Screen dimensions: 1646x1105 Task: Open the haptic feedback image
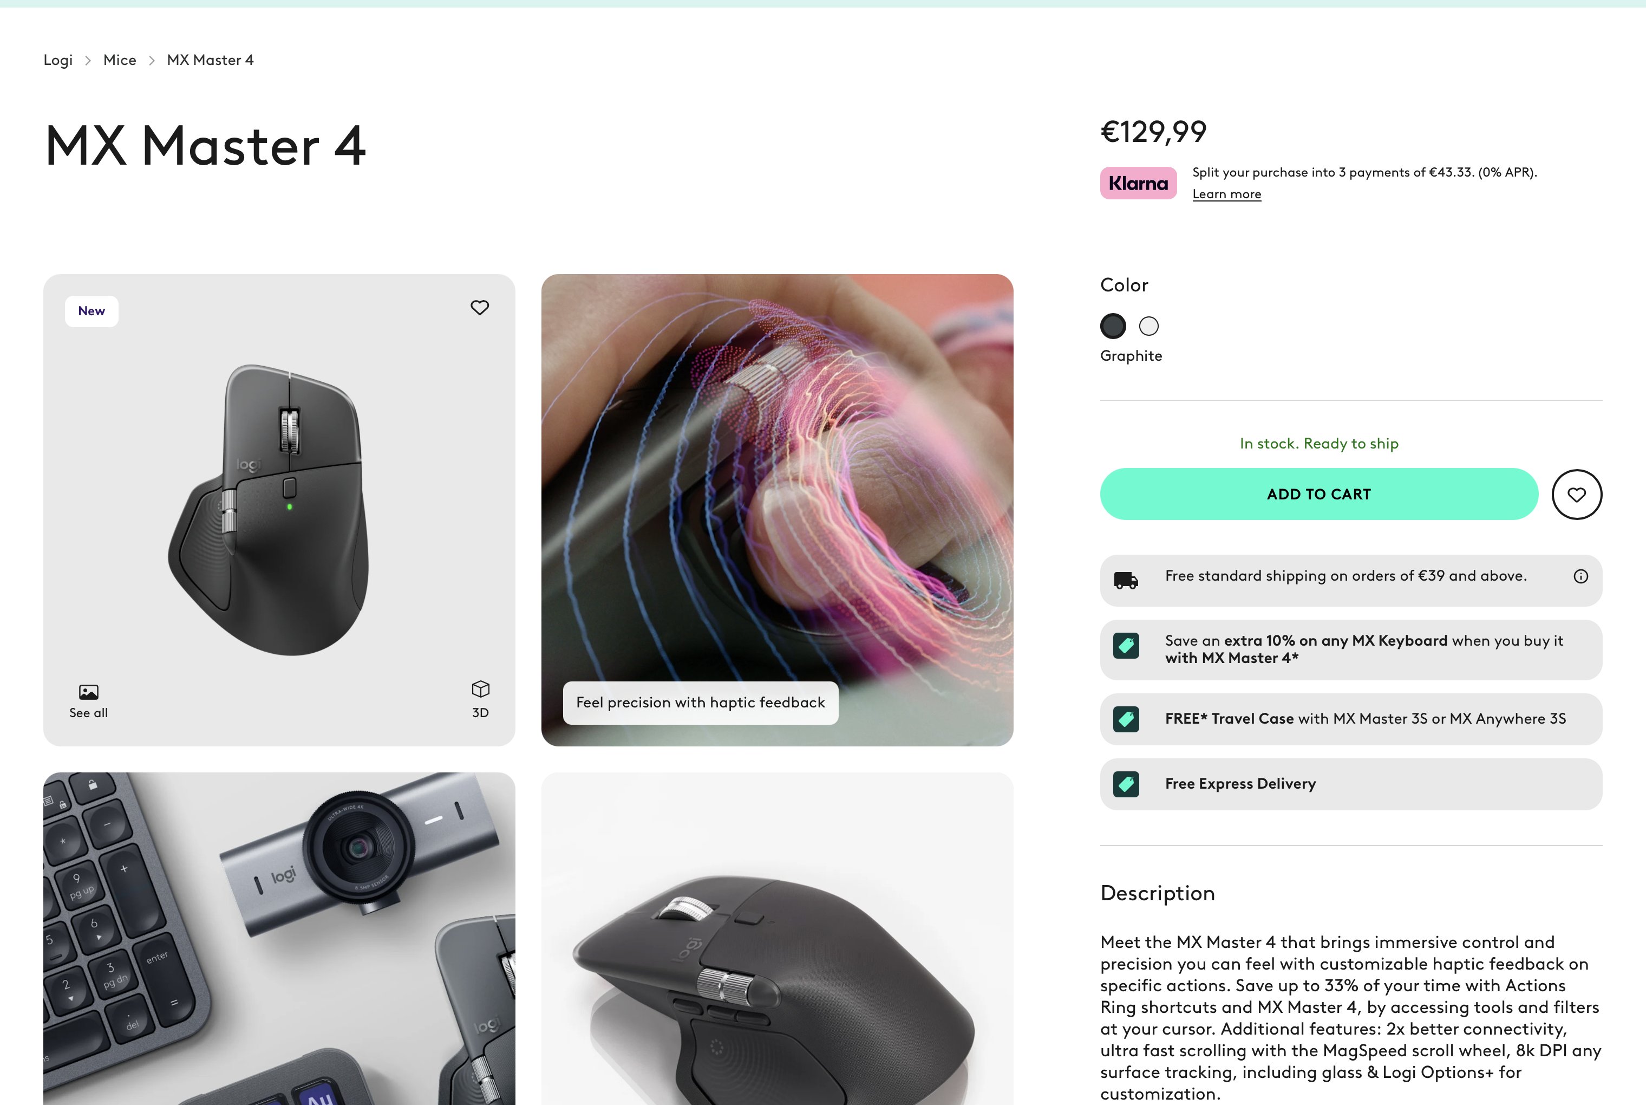click(777, 510)
